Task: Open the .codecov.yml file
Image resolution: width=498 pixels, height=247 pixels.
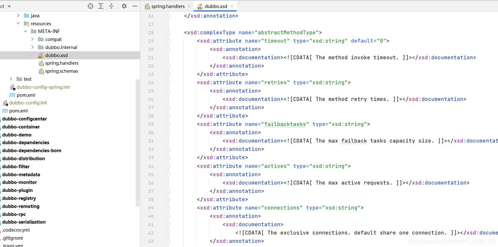Action: coord(16,230)
